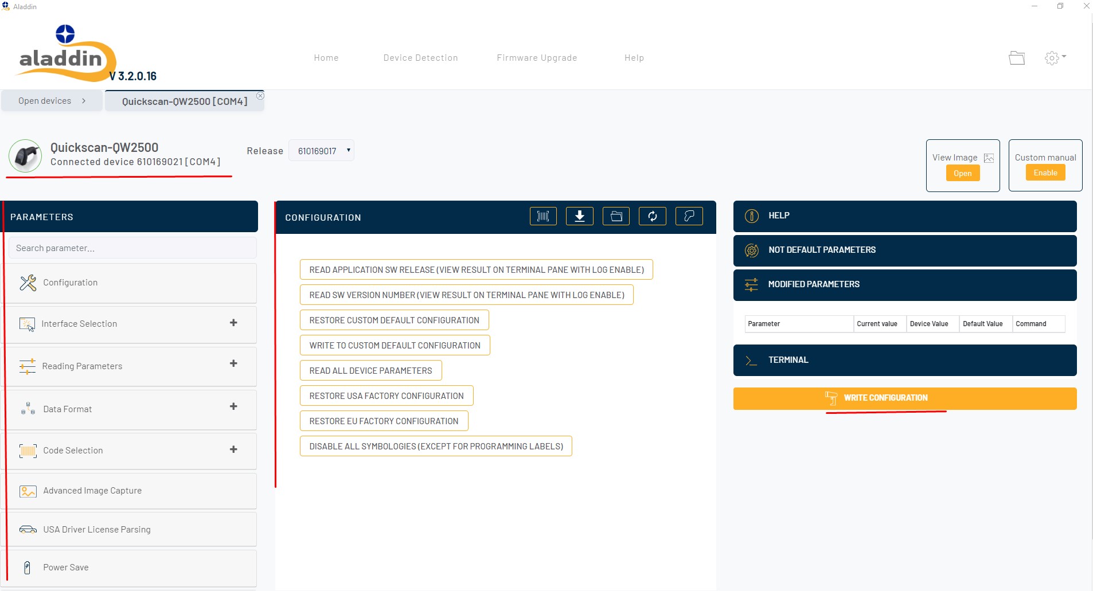The height and width of the screenshot is (591, 1093).
Task: Expand the Reading Parameters section
Action: point(233,363)
